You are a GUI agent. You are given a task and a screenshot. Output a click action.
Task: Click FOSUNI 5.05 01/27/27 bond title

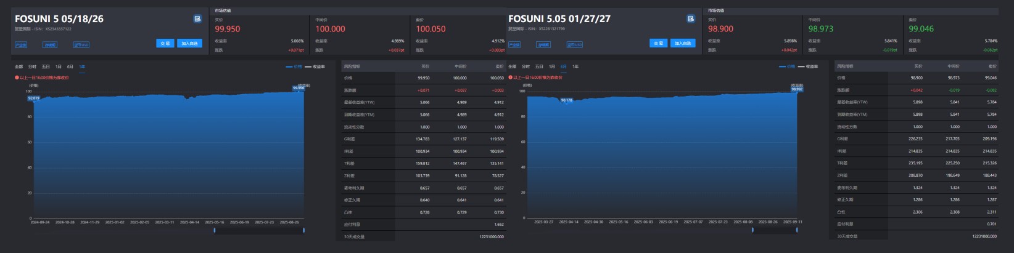[x=559, y=19]
